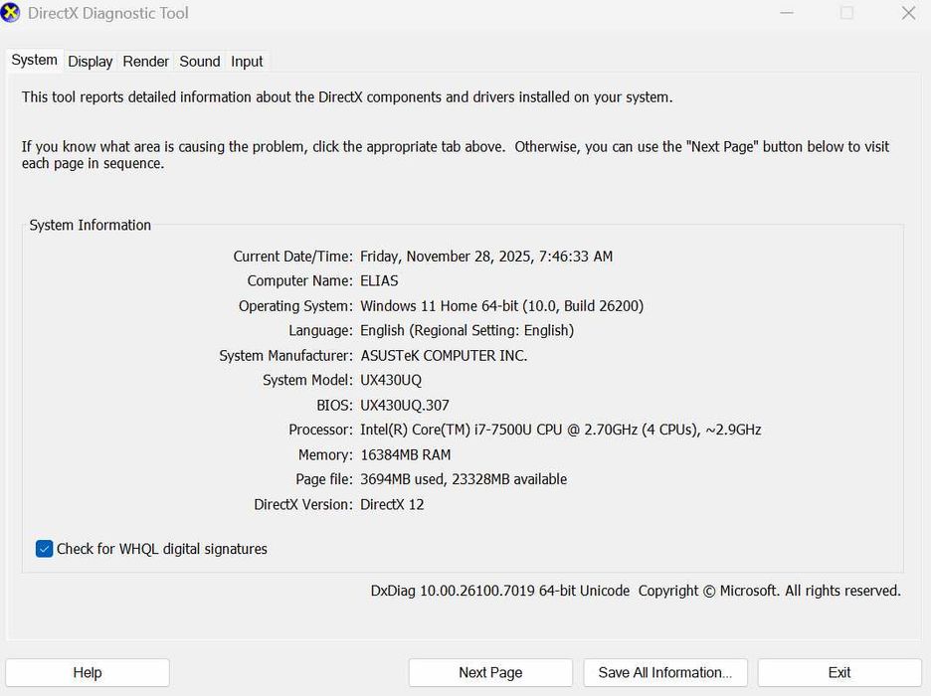Close the DirectX Diagnostic Tool window
The height and width of the screenshot is (696, 931).
[908, 14]
